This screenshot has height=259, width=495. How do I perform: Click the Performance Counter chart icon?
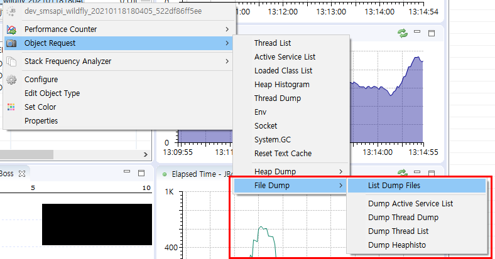[11, 29]
